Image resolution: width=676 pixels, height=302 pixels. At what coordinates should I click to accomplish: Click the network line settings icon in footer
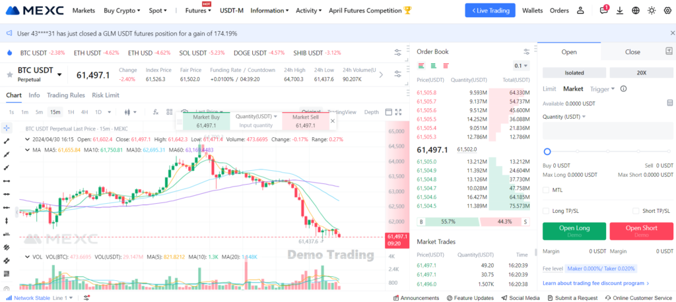(x=86, y=297)
